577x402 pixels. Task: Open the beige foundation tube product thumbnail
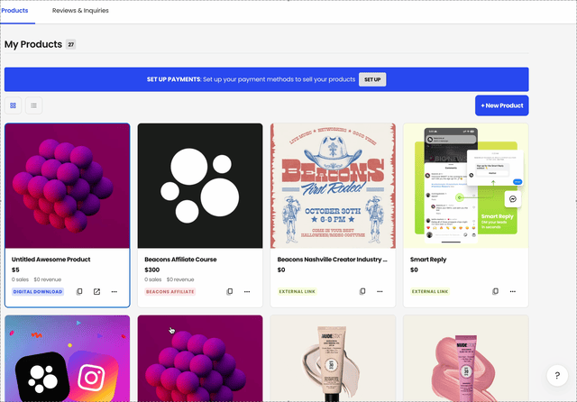pos(333,358)
